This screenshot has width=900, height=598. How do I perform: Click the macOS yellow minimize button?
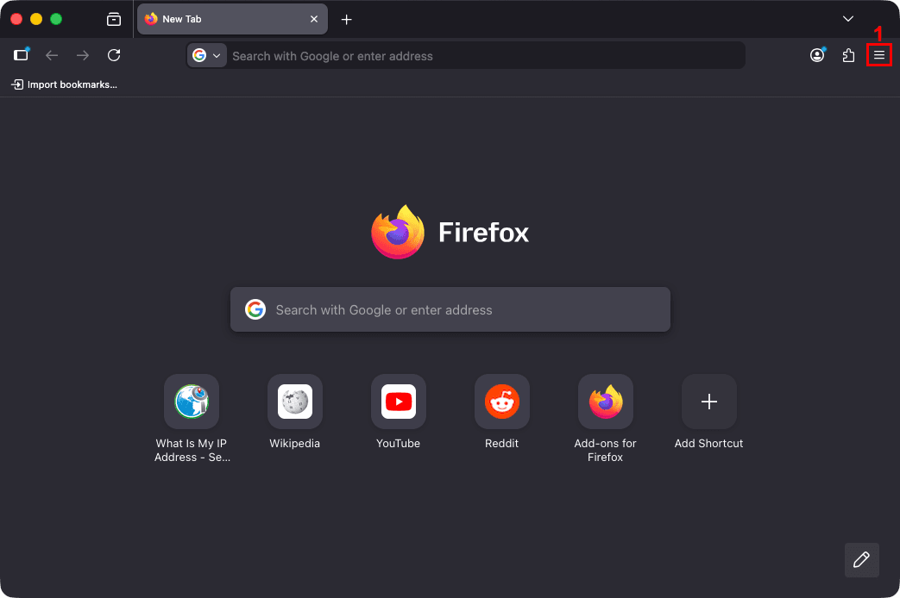36,19
